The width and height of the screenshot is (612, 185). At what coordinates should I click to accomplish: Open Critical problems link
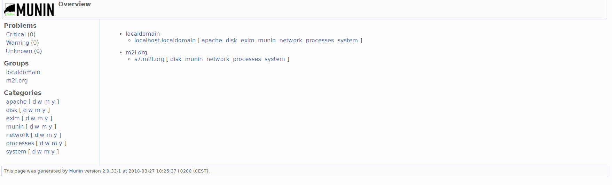(16, 34)
